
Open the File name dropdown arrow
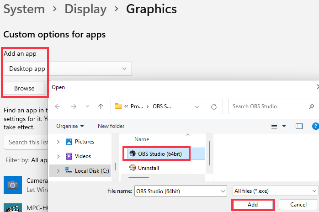tap(223, 191)
